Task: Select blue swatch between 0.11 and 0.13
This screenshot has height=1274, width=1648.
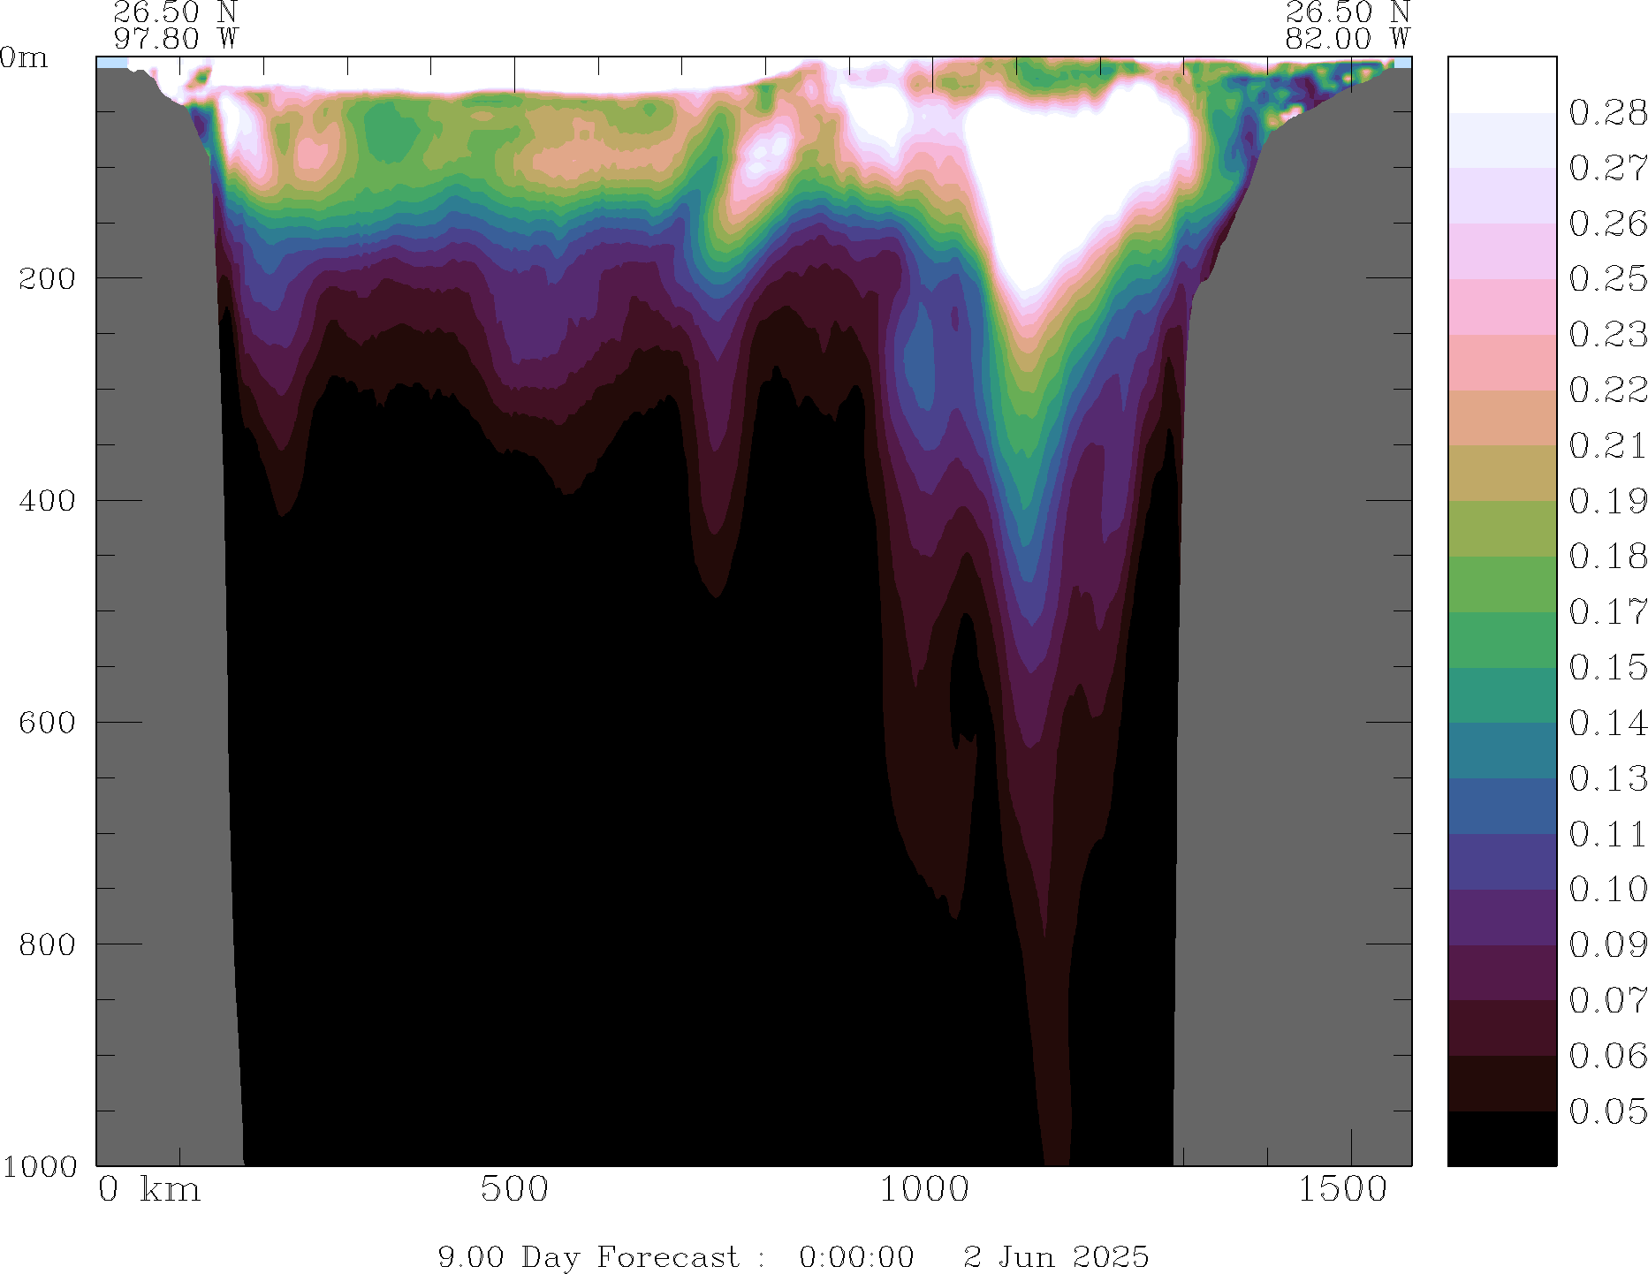Action: pyautogui.click(x=1501, y=806)
